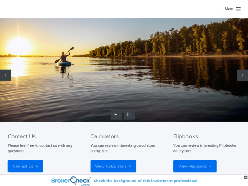Image resolution: width=248 pixels, height=186 pixels.
Task: Click the BrokerCheck by FINRA logo
Action: tap(71, 181)
